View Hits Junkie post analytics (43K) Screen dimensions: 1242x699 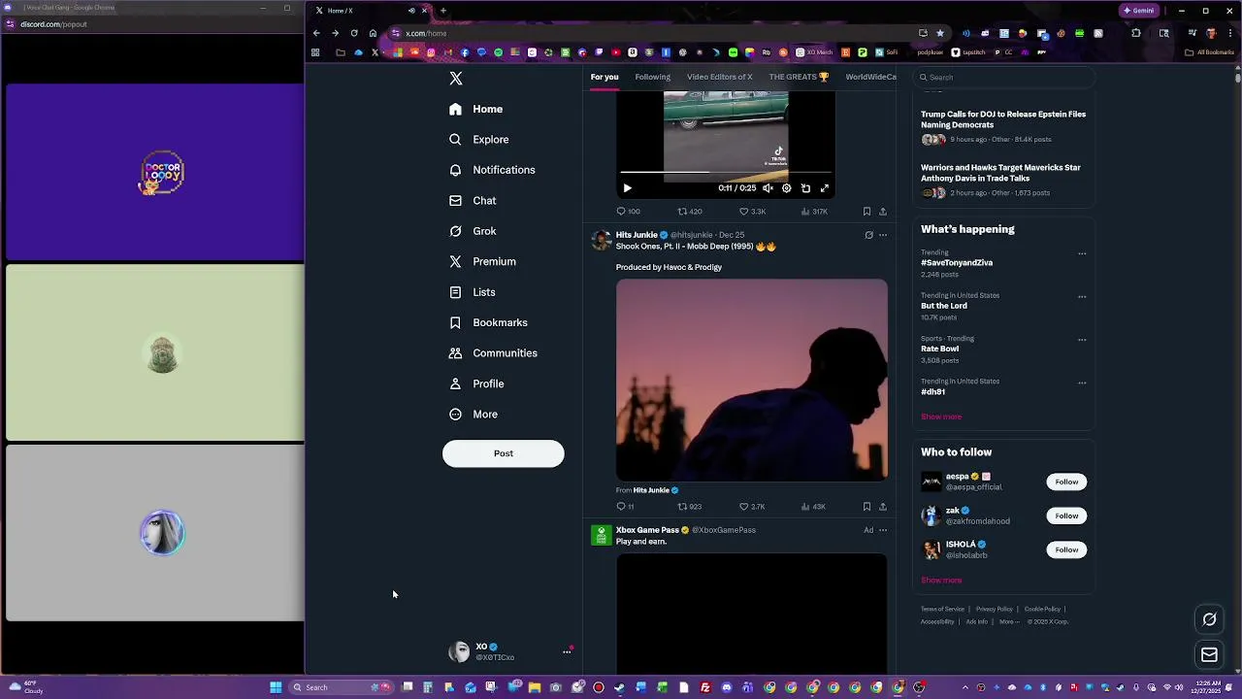pyautogui.click(x=813, y=507)
